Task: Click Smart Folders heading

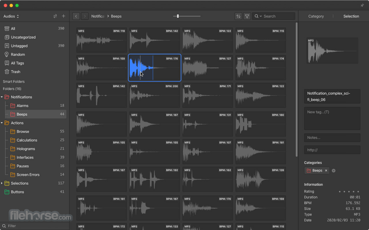Action: click(14, 82)
